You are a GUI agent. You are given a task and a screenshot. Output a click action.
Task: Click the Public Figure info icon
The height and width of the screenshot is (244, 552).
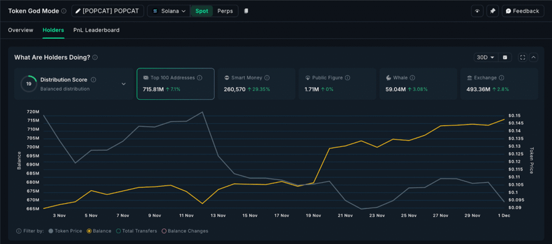[x=348, y=77]
